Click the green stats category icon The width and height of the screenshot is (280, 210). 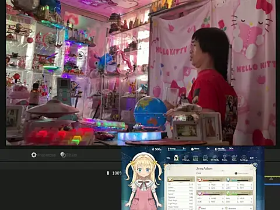pyautogui.click(x=228, y=194)
